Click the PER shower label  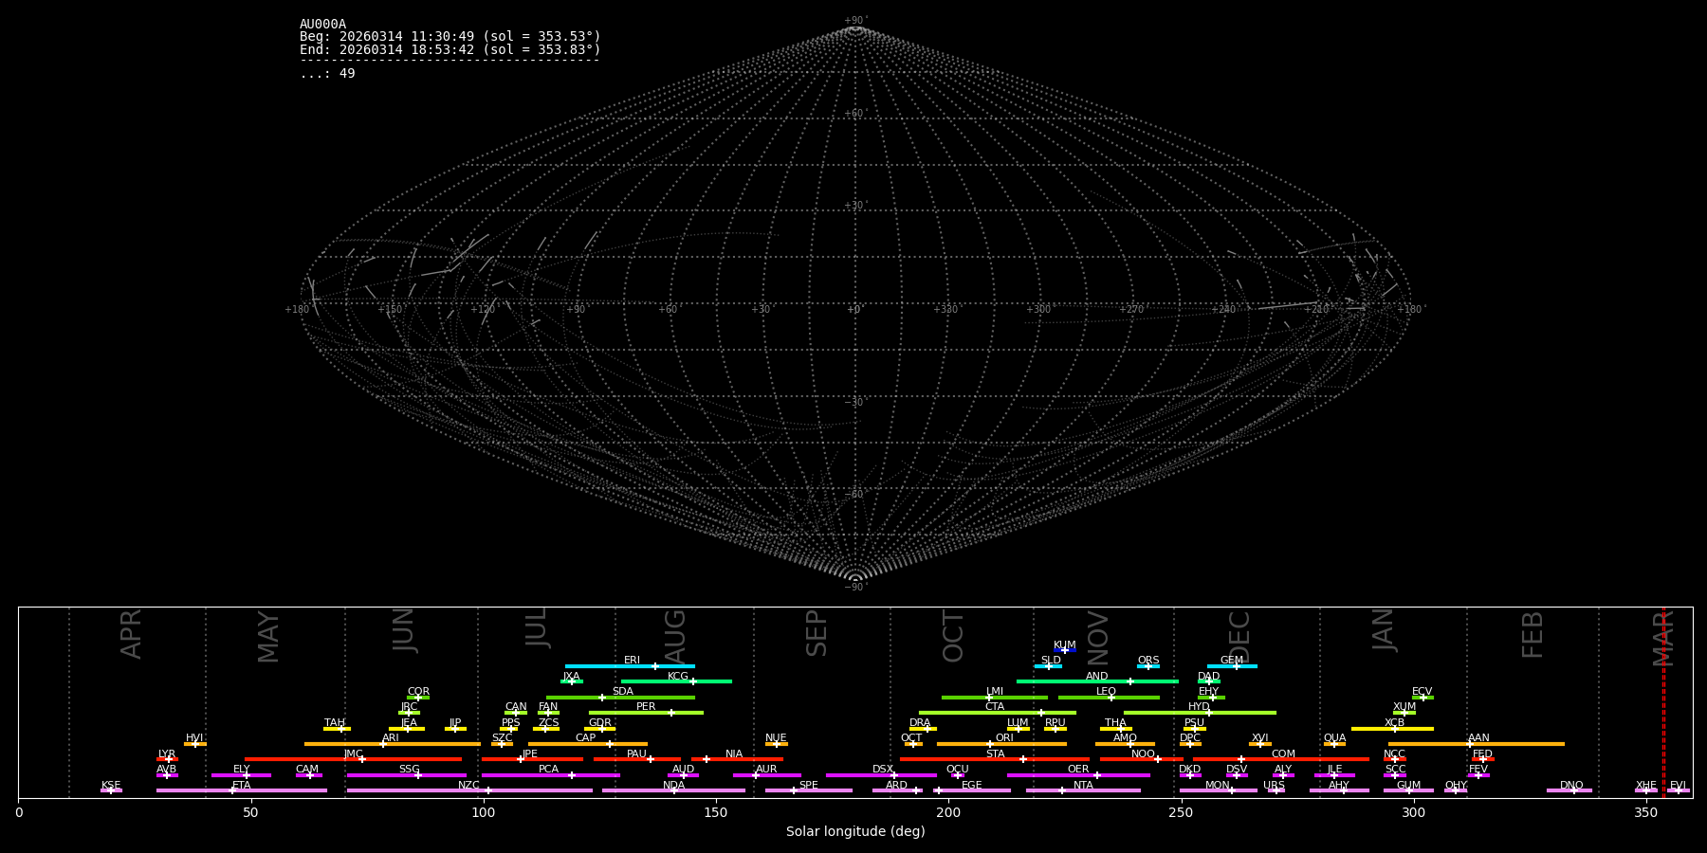point(646,707)
